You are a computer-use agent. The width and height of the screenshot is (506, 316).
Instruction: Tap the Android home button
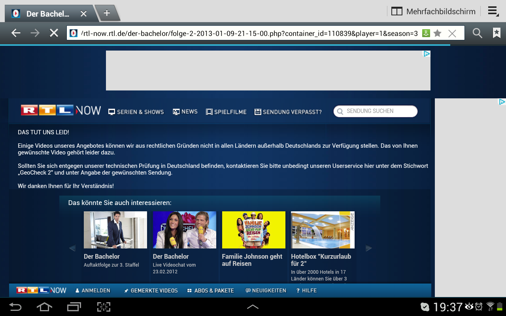click(x=44, y=307)
